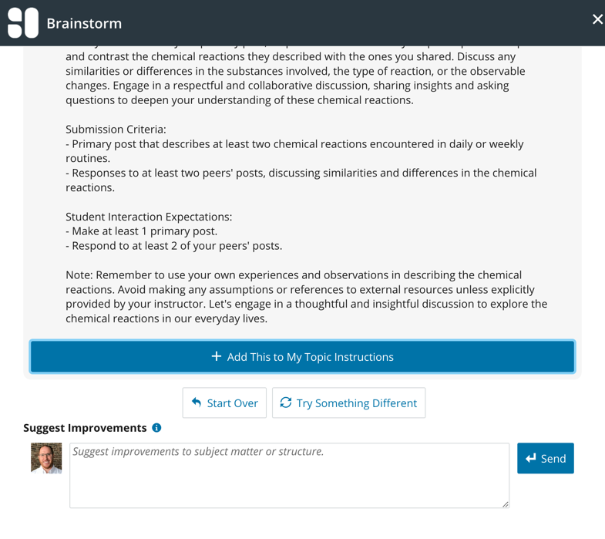Click the 'Make at least 1 primary post' line
605x539 pixels.
coord(141,231)
